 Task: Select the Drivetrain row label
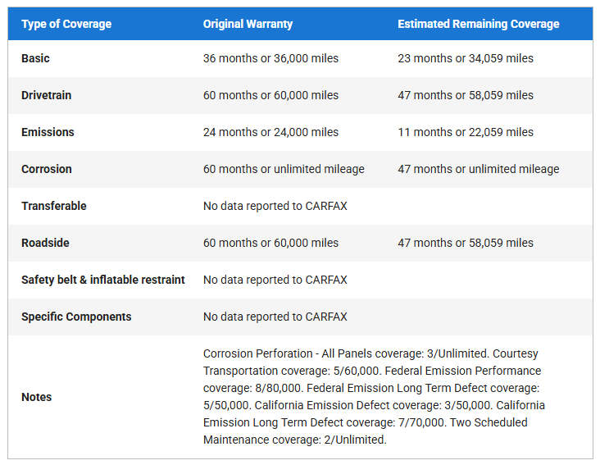pyautogui.click(x=46, y=95)
